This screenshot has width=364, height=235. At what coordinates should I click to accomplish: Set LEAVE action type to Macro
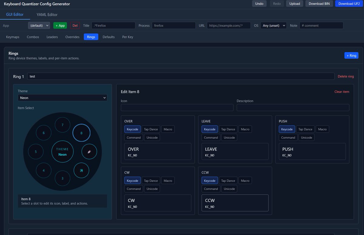click(245, 129)
